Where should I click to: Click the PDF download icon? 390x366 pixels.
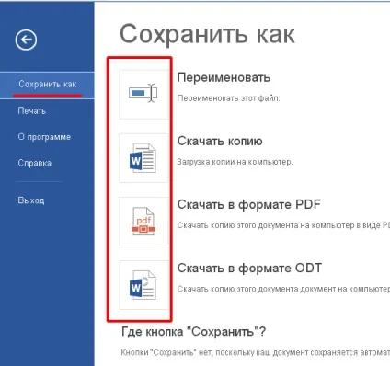(x=143, y=222)
